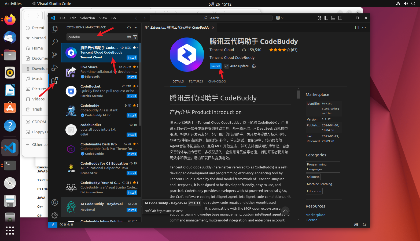Toggle the primary side bar visibility
Screen dimensions: 420x241
(326, 18)
